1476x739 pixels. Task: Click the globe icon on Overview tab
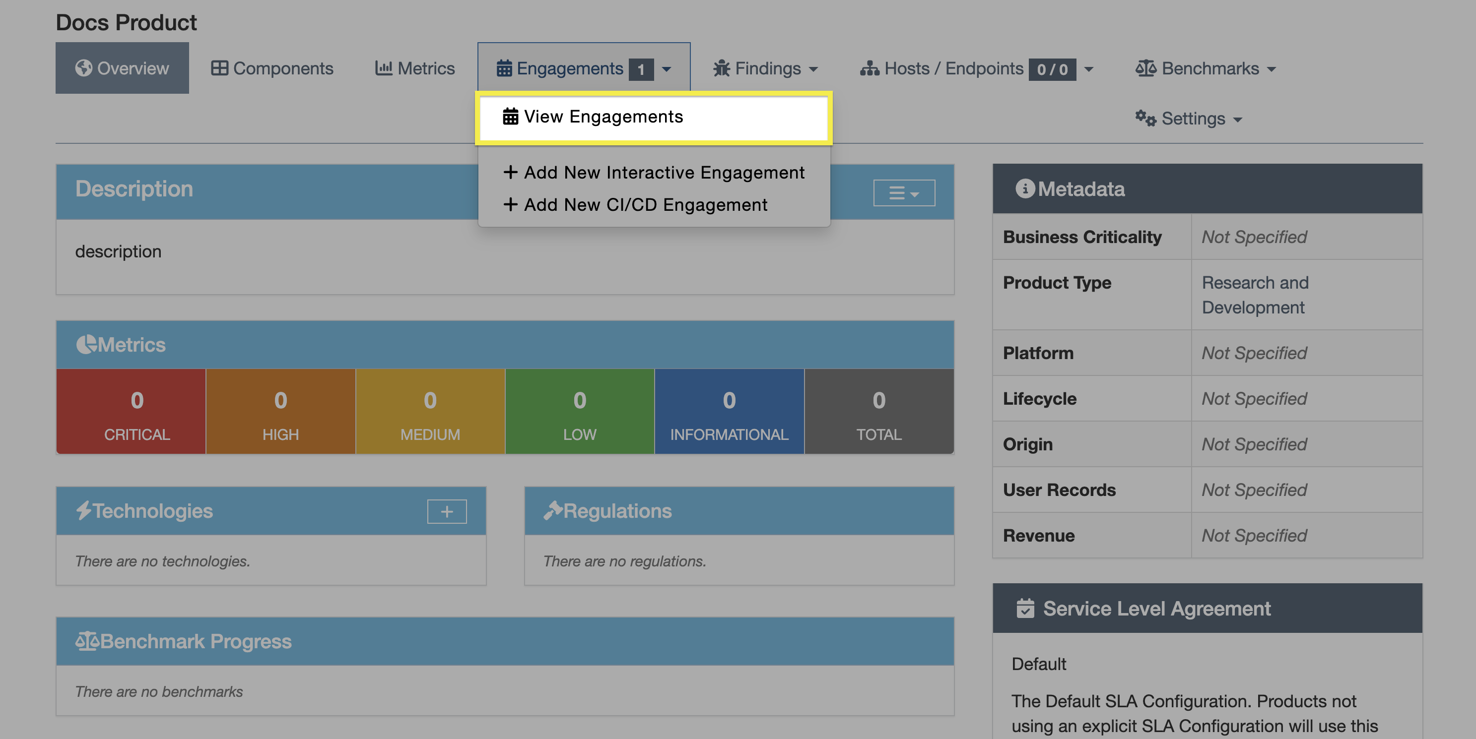(x=84, y=68)
